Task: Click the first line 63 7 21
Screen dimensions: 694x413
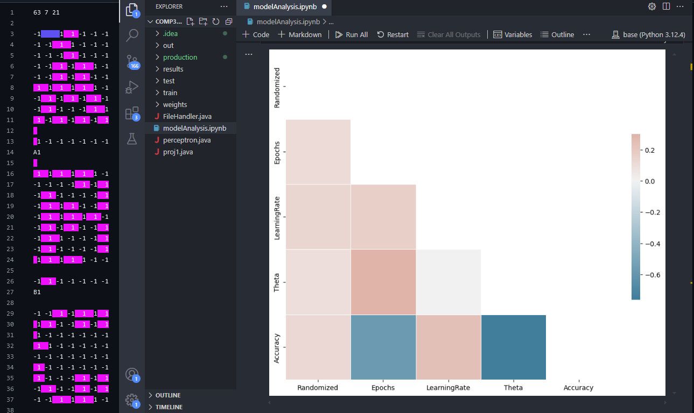Action: pos(47,12)
